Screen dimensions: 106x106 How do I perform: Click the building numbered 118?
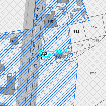50,21
